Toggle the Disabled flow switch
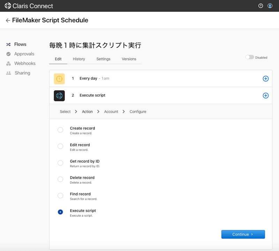 249,57
